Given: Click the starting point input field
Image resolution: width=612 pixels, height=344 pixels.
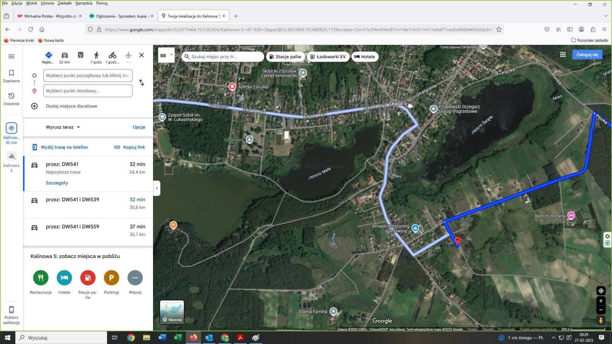Looking at the screenshot, I should click(x=87, y=75).
